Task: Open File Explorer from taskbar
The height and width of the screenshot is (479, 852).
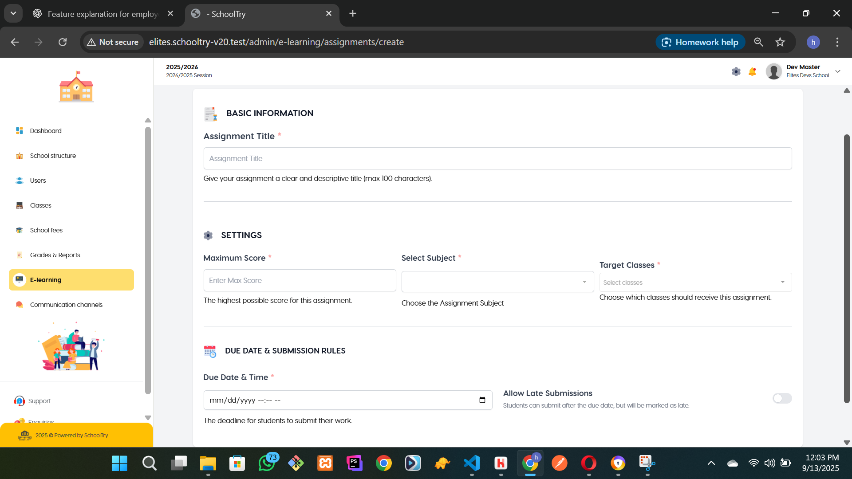Action: (208, 463)
